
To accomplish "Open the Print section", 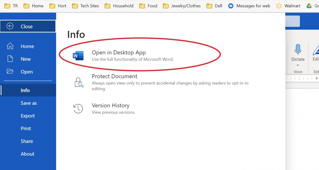I will [x=26, y=128].
